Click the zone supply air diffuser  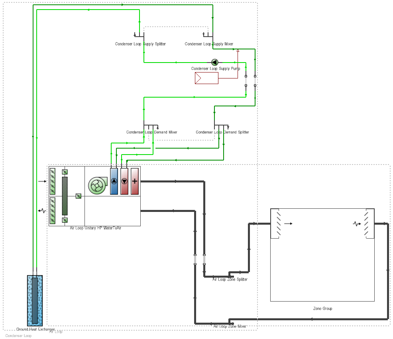point(275,223)
